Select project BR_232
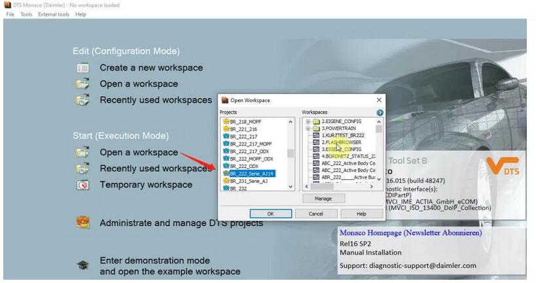 (238, 188)
